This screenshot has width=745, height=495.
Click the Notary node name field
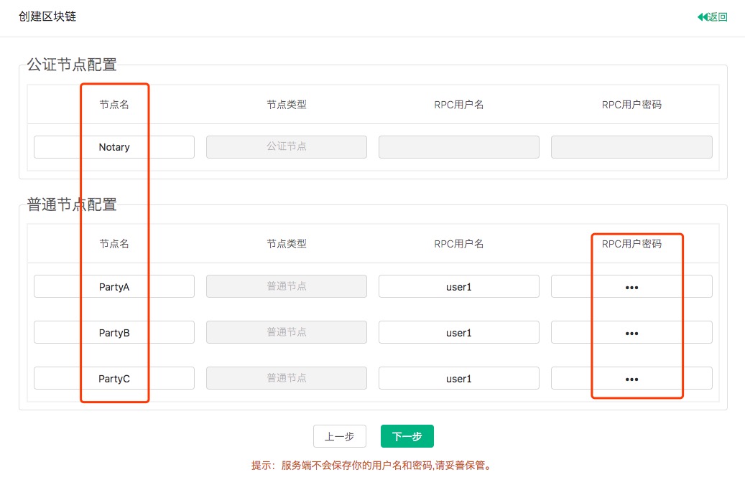click(x=114, y=147)
